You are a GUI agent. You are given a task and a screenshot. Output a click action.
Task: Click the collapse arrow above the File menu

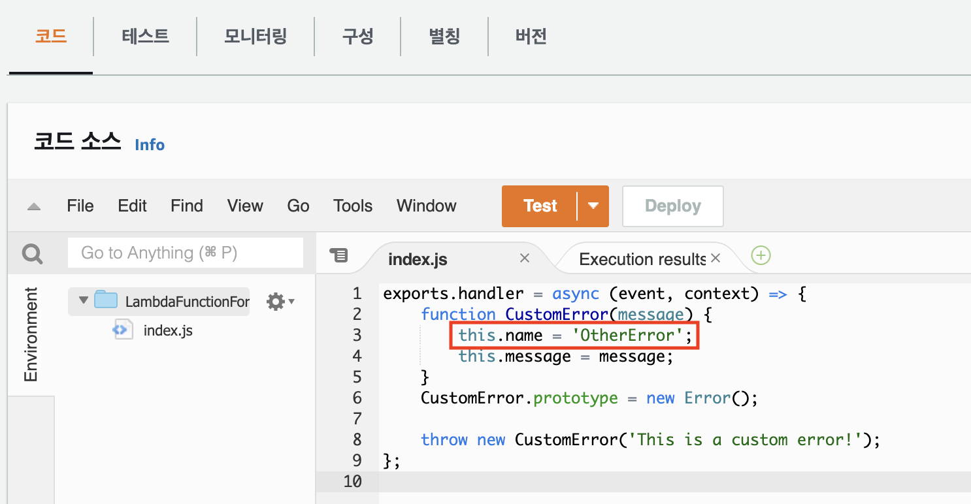[33, 206]
